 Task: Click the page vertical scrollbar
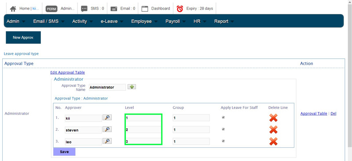(350, 76)
